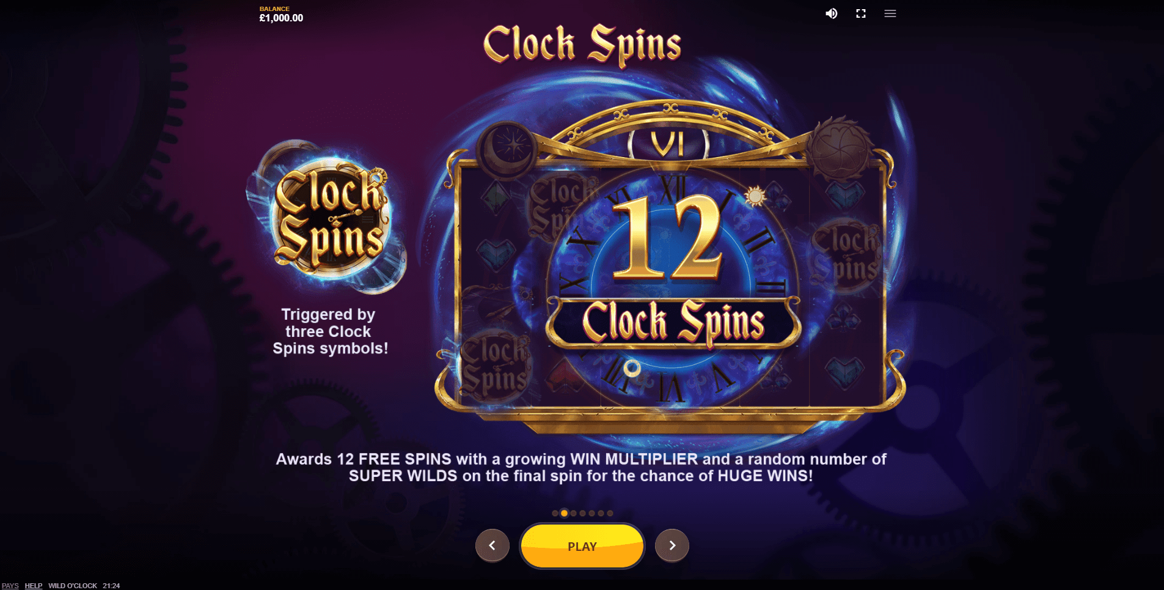This screenshot has height=590, width=1164.
Task: Click the yellow PLAY button
Action: pos(582,546)
